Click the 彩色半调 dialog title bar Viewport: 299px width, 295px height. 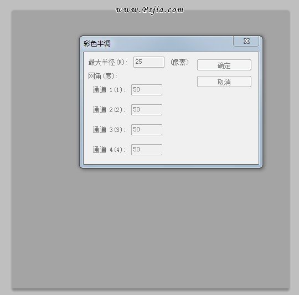click(156, 44)
